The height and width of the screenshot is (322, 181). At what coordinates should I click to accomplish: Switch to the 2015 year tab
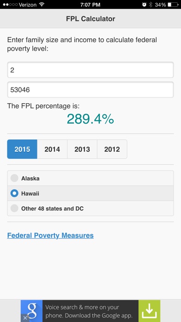22,149
